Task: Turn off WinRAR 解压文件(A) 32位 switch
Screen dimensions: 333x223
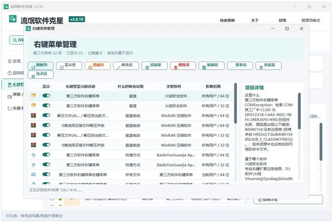Action: click(x=46, y=135)
